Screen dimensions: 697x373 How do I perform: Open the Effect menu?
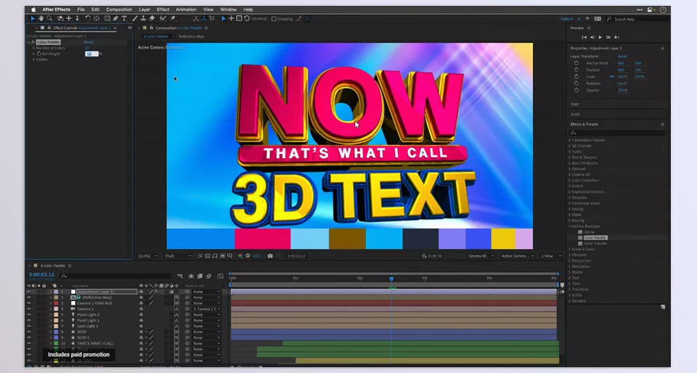[163, 9]
